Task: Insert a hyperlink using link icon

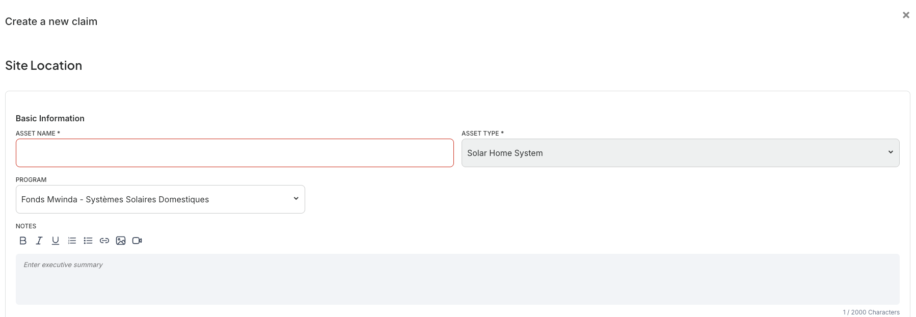Action: (x=104, y=241)
